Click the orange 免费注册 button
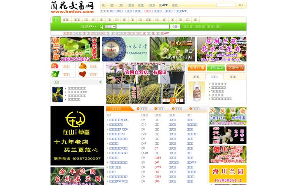Viewport: 297px width, 185px height. coord(197,67)
